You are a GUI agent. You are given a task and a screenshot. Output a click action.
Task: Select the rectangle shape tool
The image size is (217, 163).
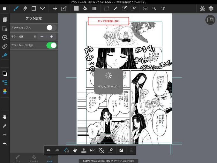pos(34,8)
